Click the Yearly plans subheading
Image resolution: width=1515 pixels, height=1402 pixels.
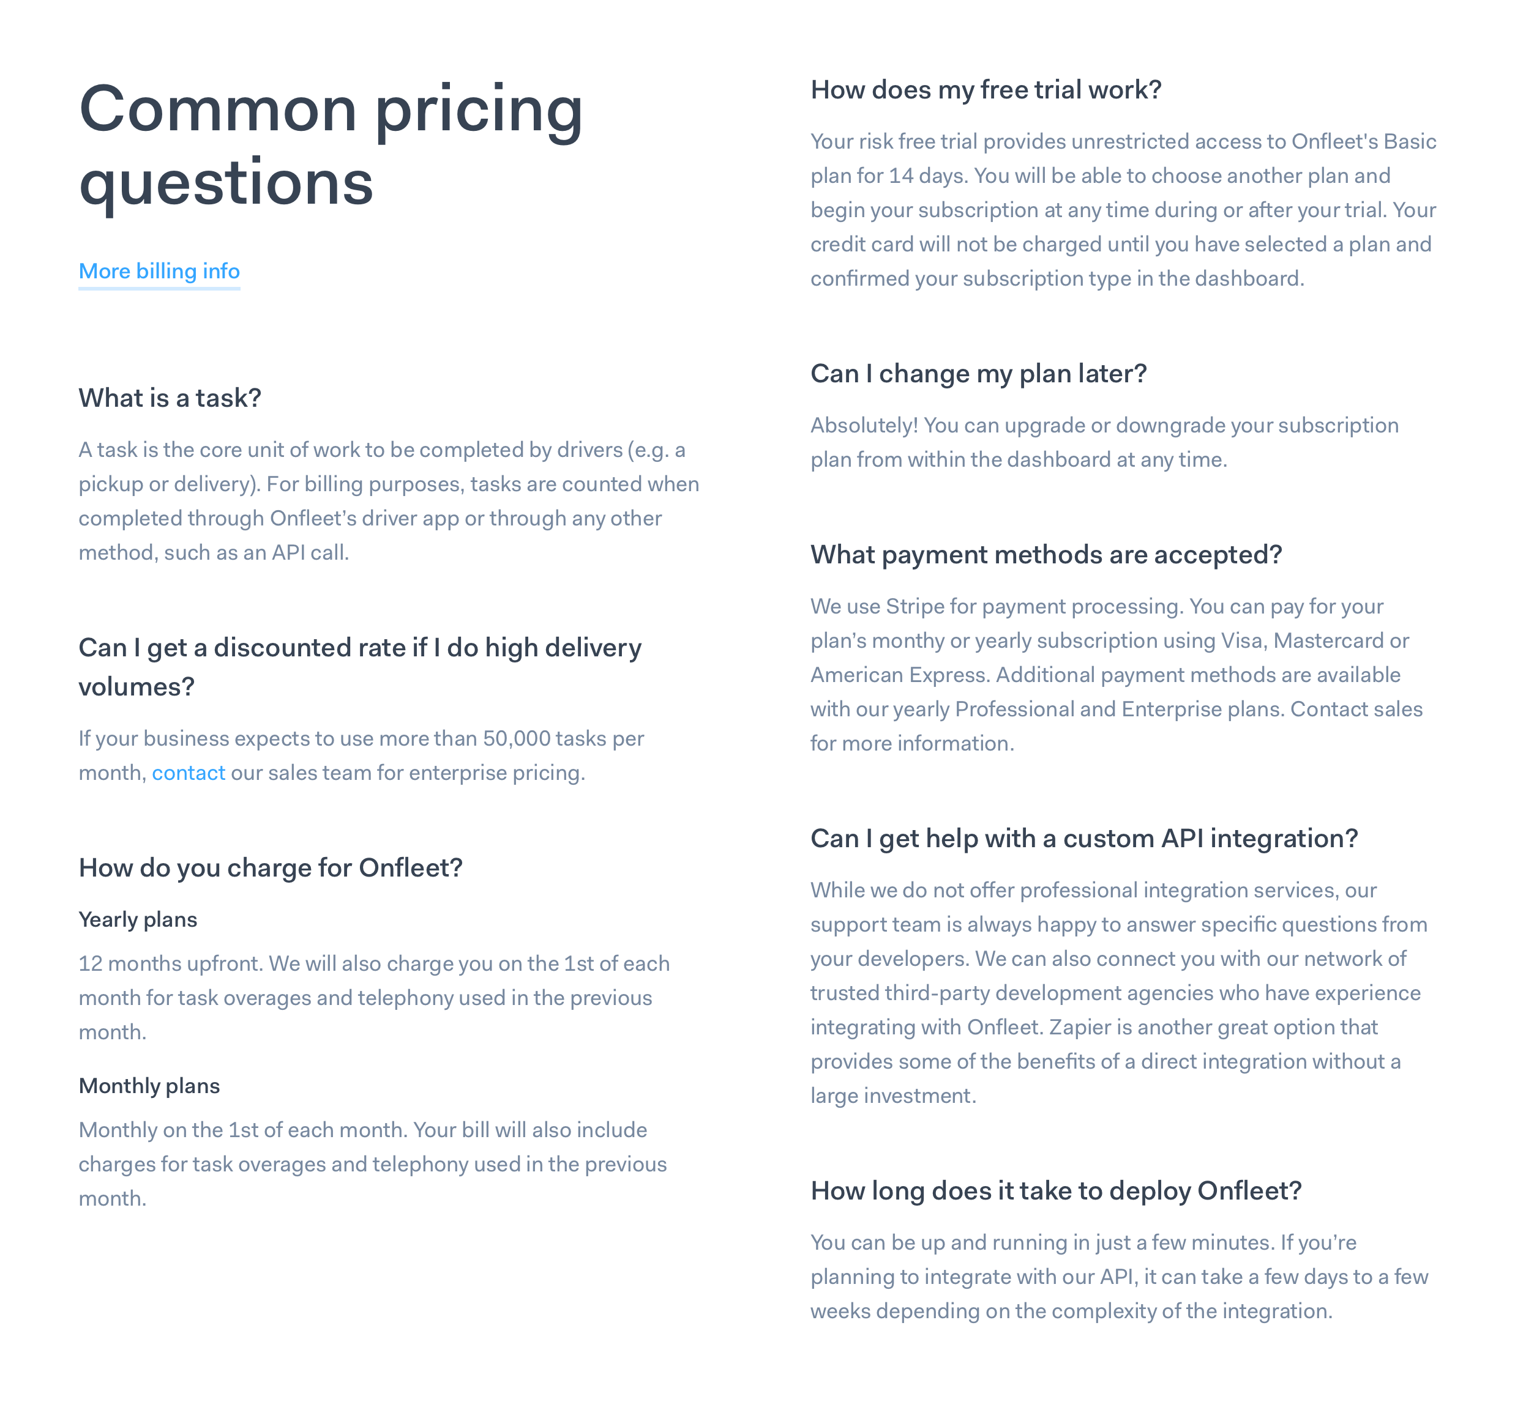click(x=137, y=919)
